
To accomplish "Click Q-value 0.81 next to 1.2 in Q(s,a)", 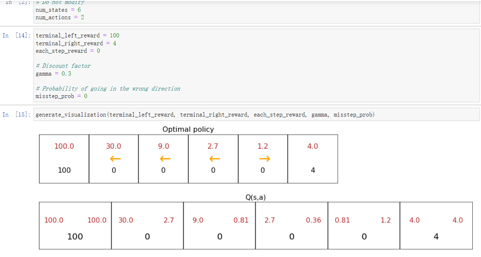I will pyautogui.click(x=342, y=220).
